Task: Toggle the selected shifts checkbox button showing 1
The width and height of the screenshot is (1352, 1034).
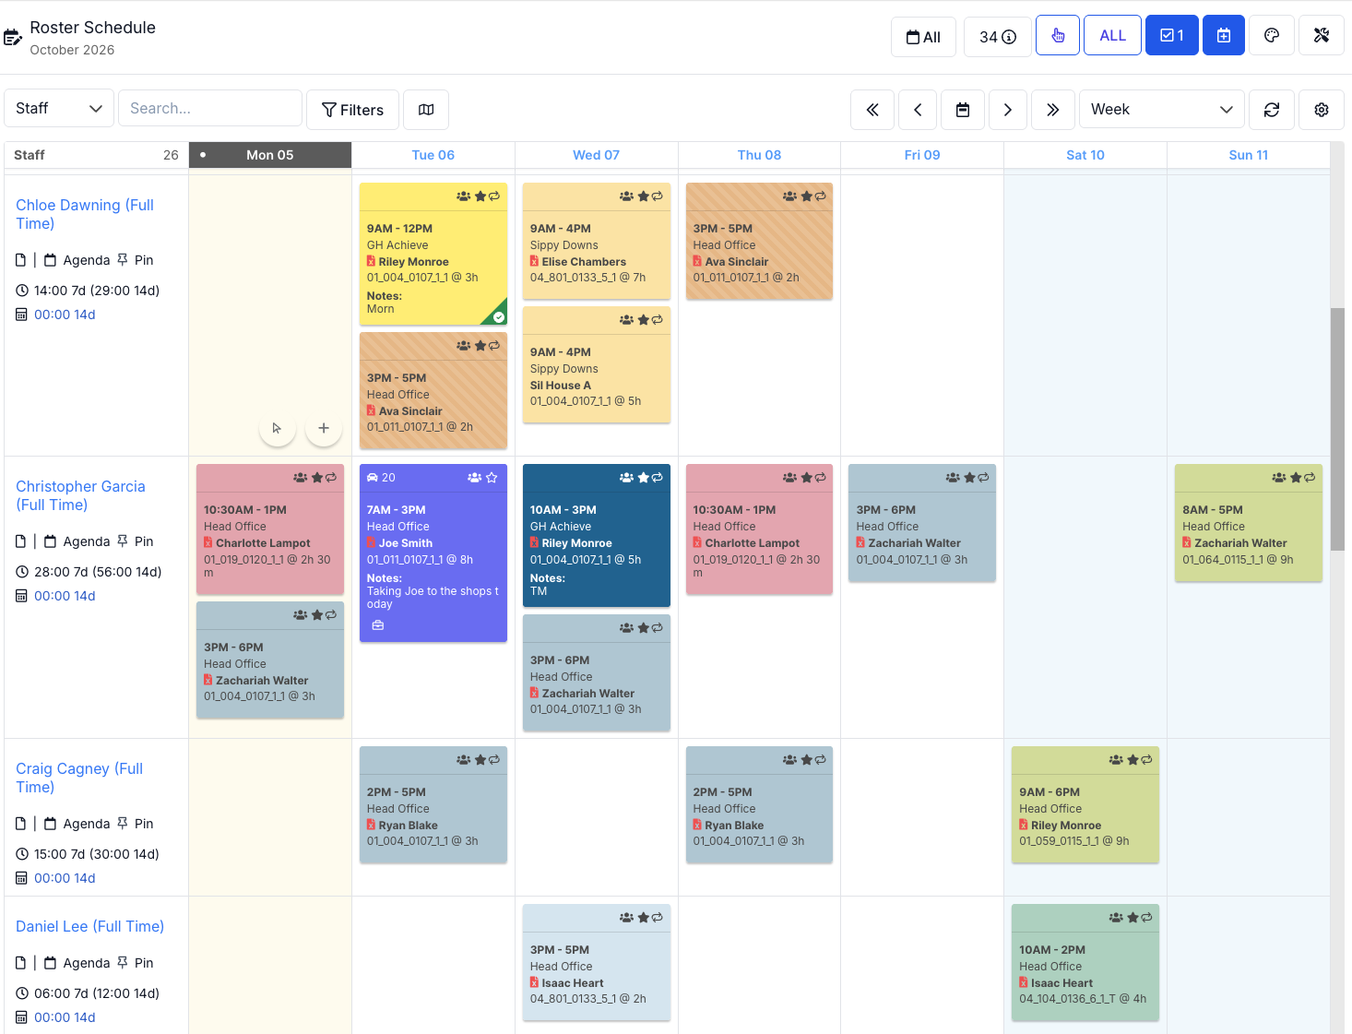Action: (1171, 36)
